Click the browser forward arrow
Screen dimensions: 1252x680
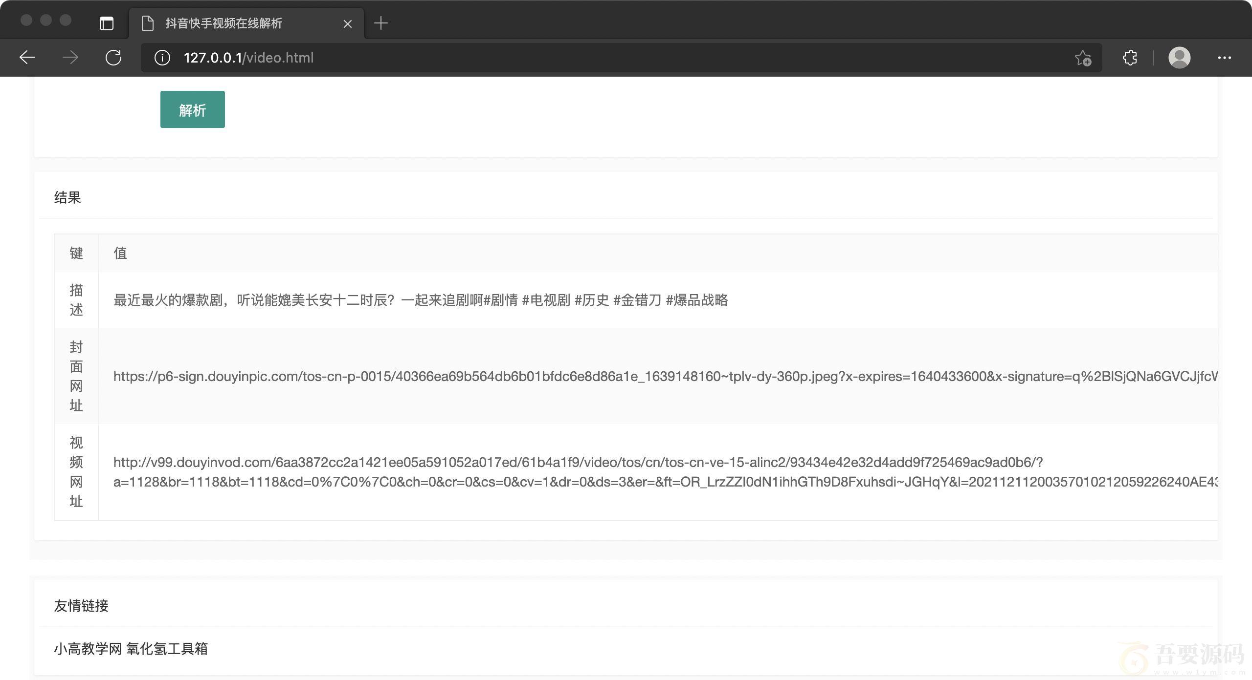pos(70,58)
